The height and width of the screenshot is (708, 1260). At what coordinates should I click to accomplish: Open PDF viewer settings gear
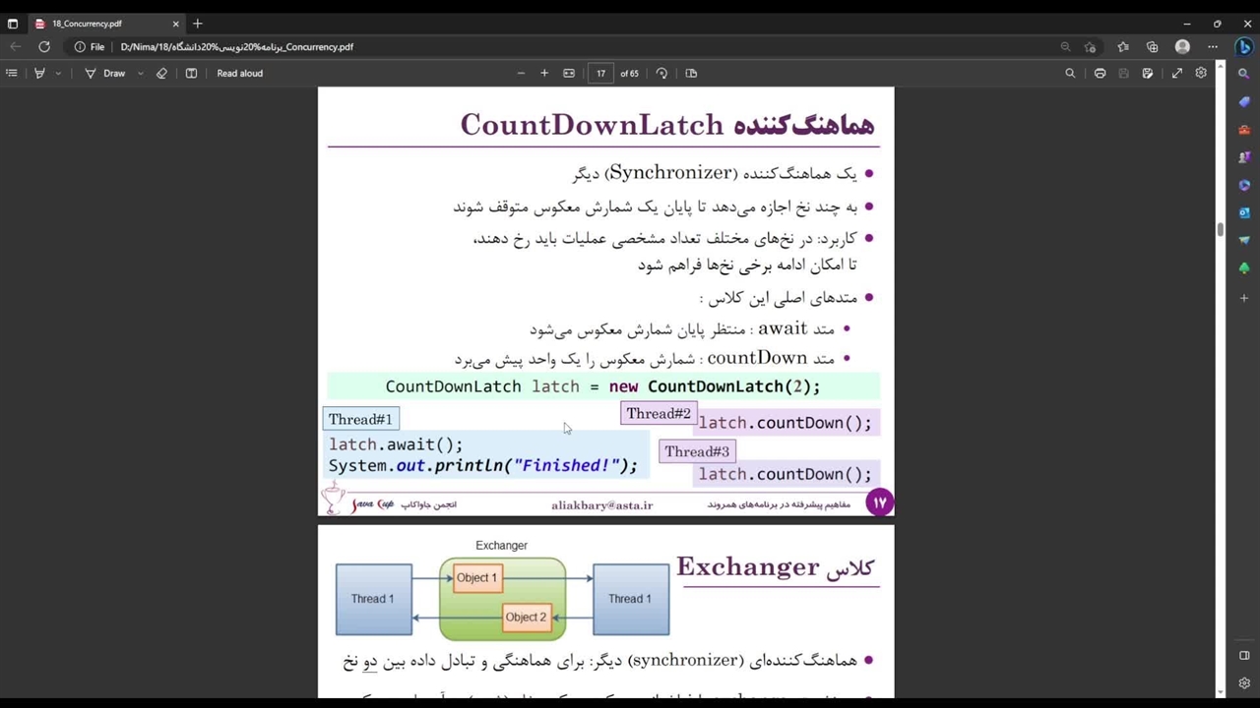point(1201,73)
